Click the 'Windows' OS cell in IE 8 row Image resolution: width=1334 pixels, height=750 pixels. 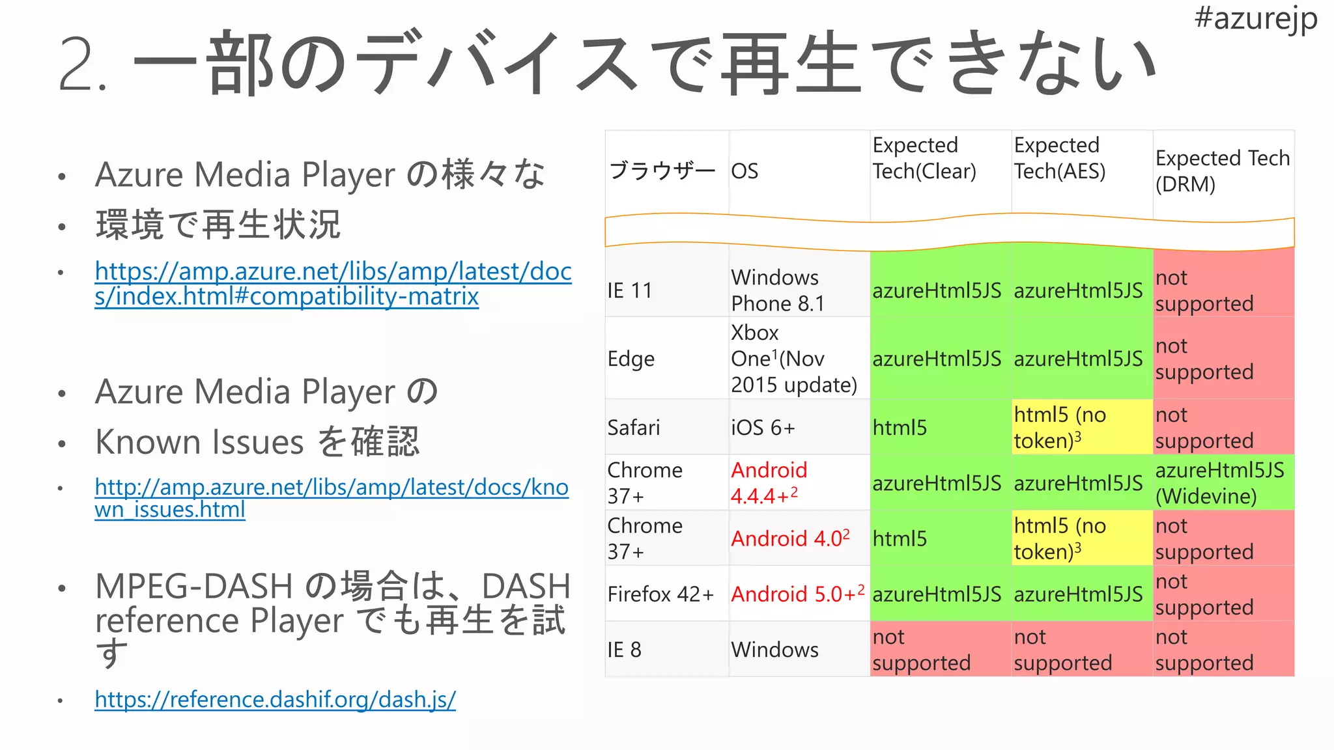799,649
